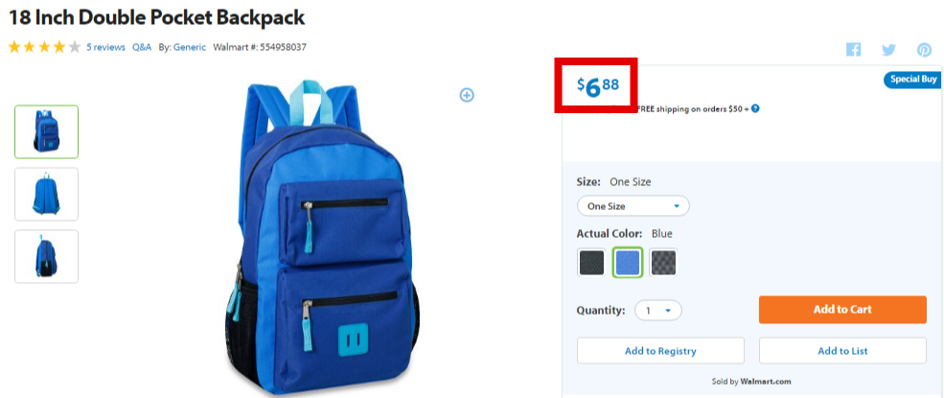
Task: Click the Generic brand link
Action: pyautogui.click(x=190, y=47)
